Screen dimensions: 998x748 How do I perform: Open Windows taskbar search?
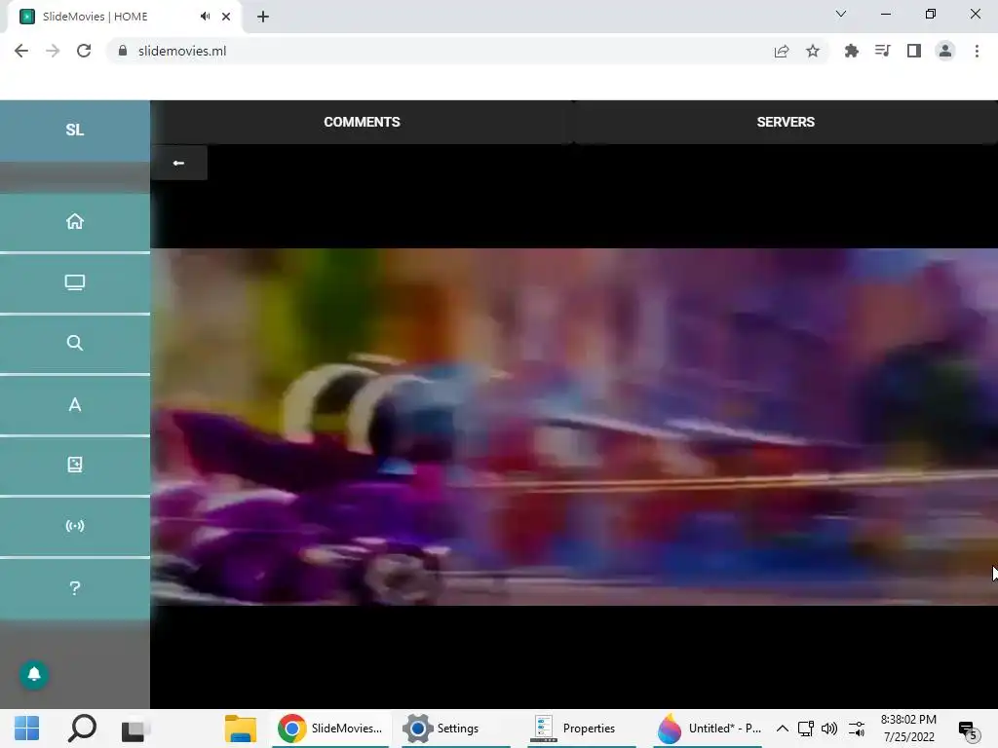point(82,729)
